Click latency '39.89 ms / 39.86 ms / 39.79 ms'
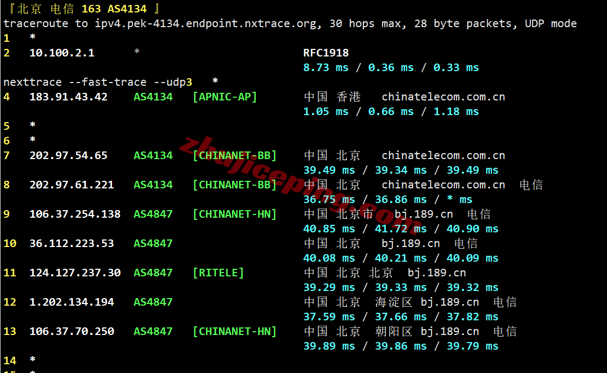Screen dimensions: 607x373 pyautogui.click(x=401, y=346)
